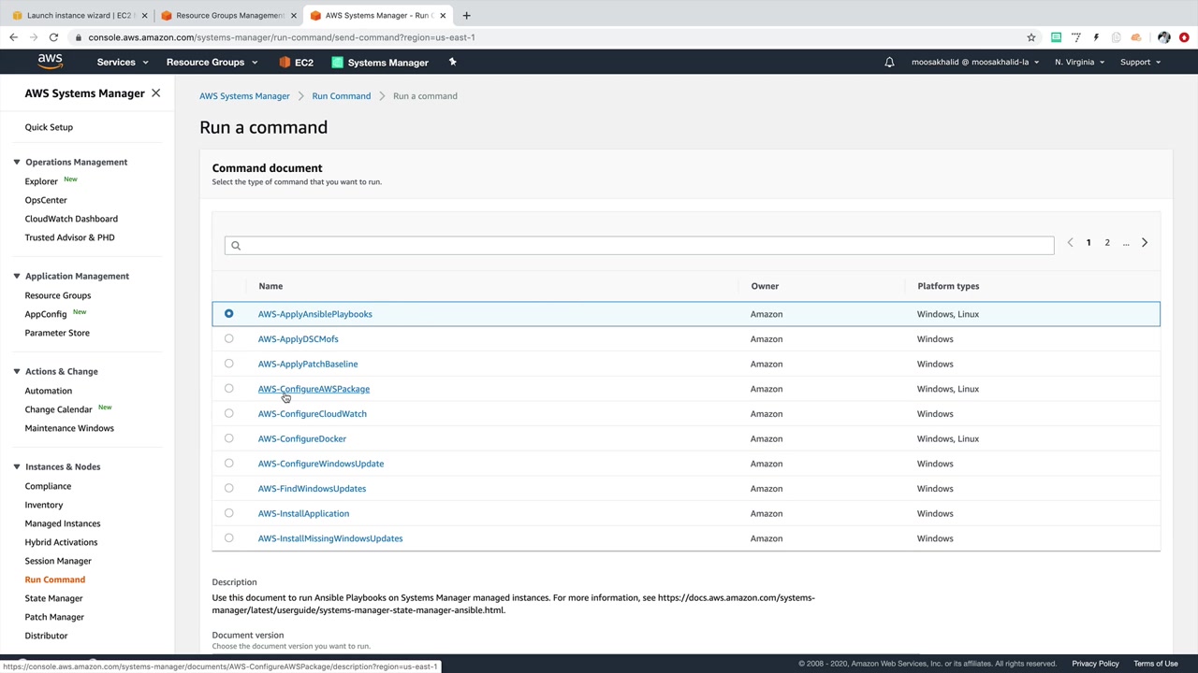
Task: Click Run Command breadcrumb link
Action: pos(341,96)
